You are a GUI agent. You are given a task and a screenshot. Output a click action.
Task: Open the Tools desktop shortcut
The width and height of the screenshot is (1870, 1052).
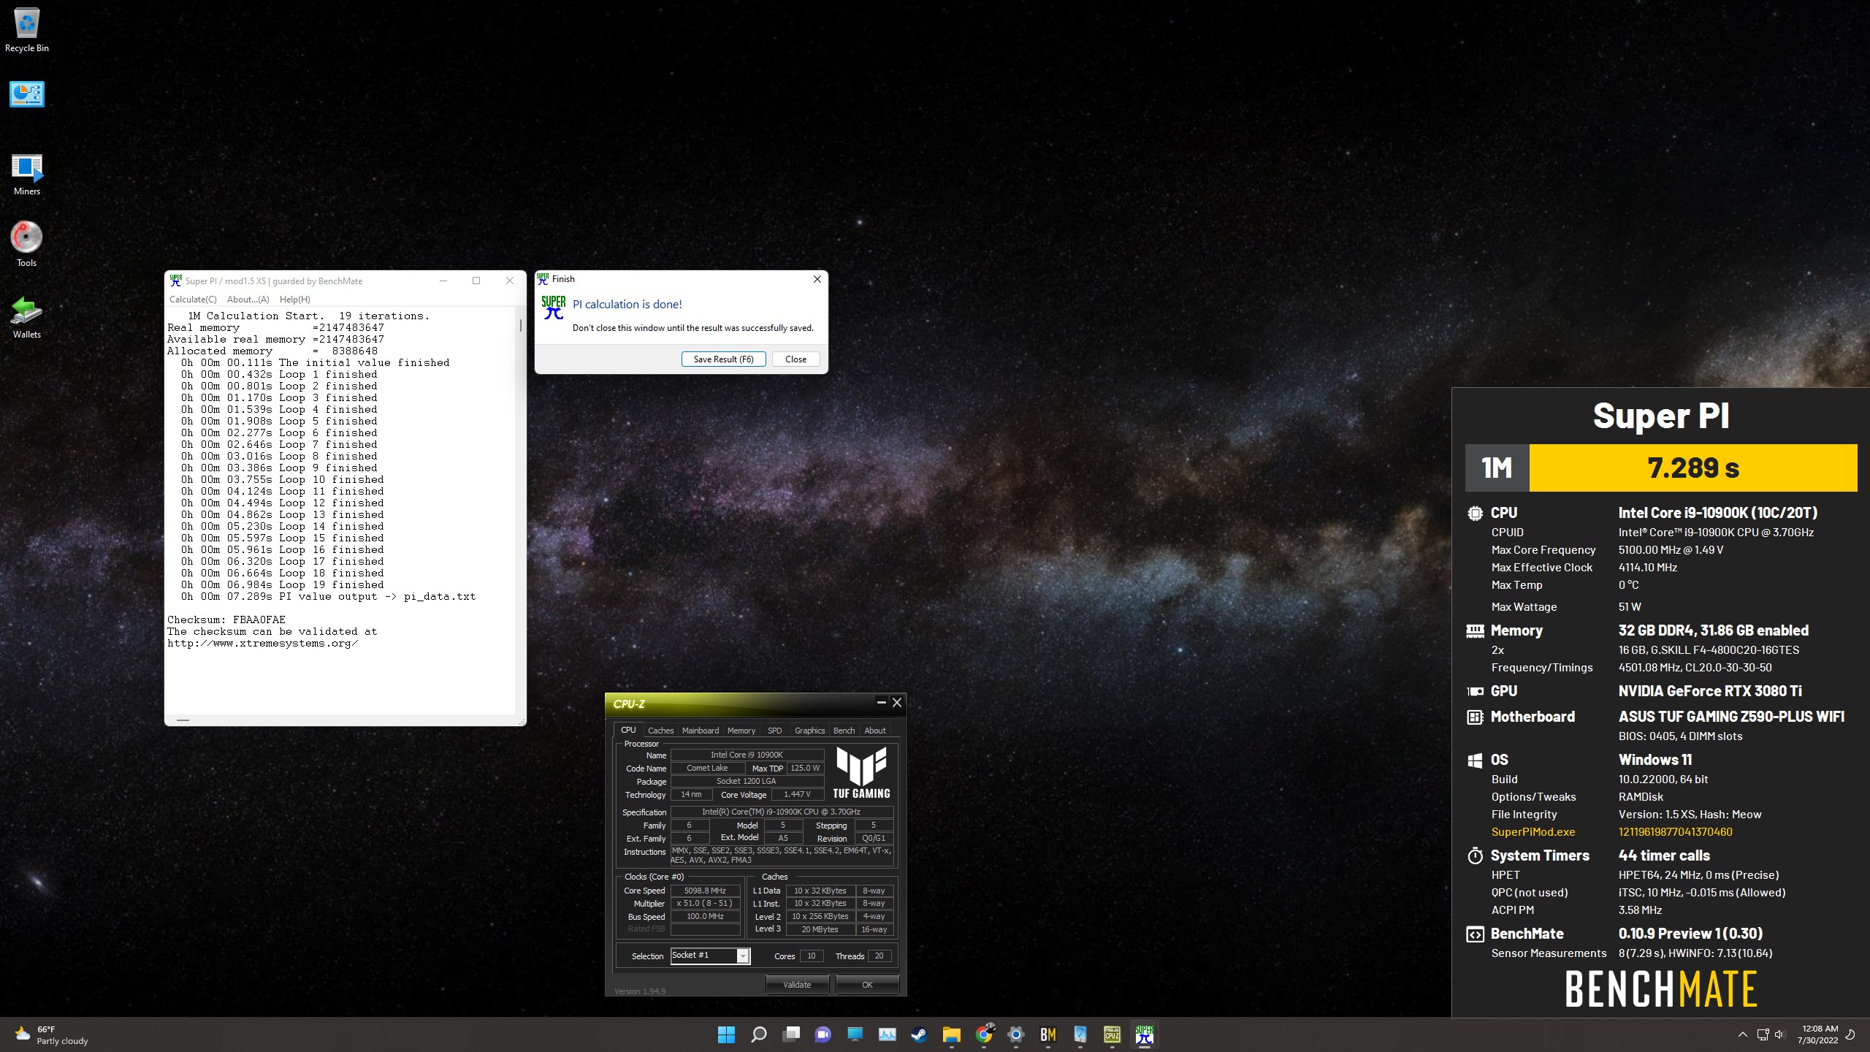click(x=27, y=245)
